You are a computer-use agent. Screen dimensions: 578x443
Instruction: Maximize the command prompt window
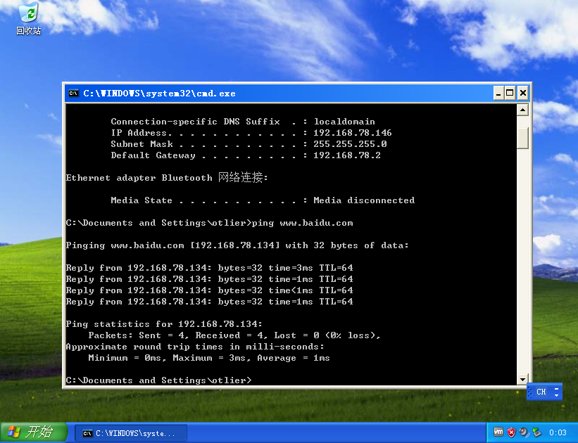tap(509, 92)
